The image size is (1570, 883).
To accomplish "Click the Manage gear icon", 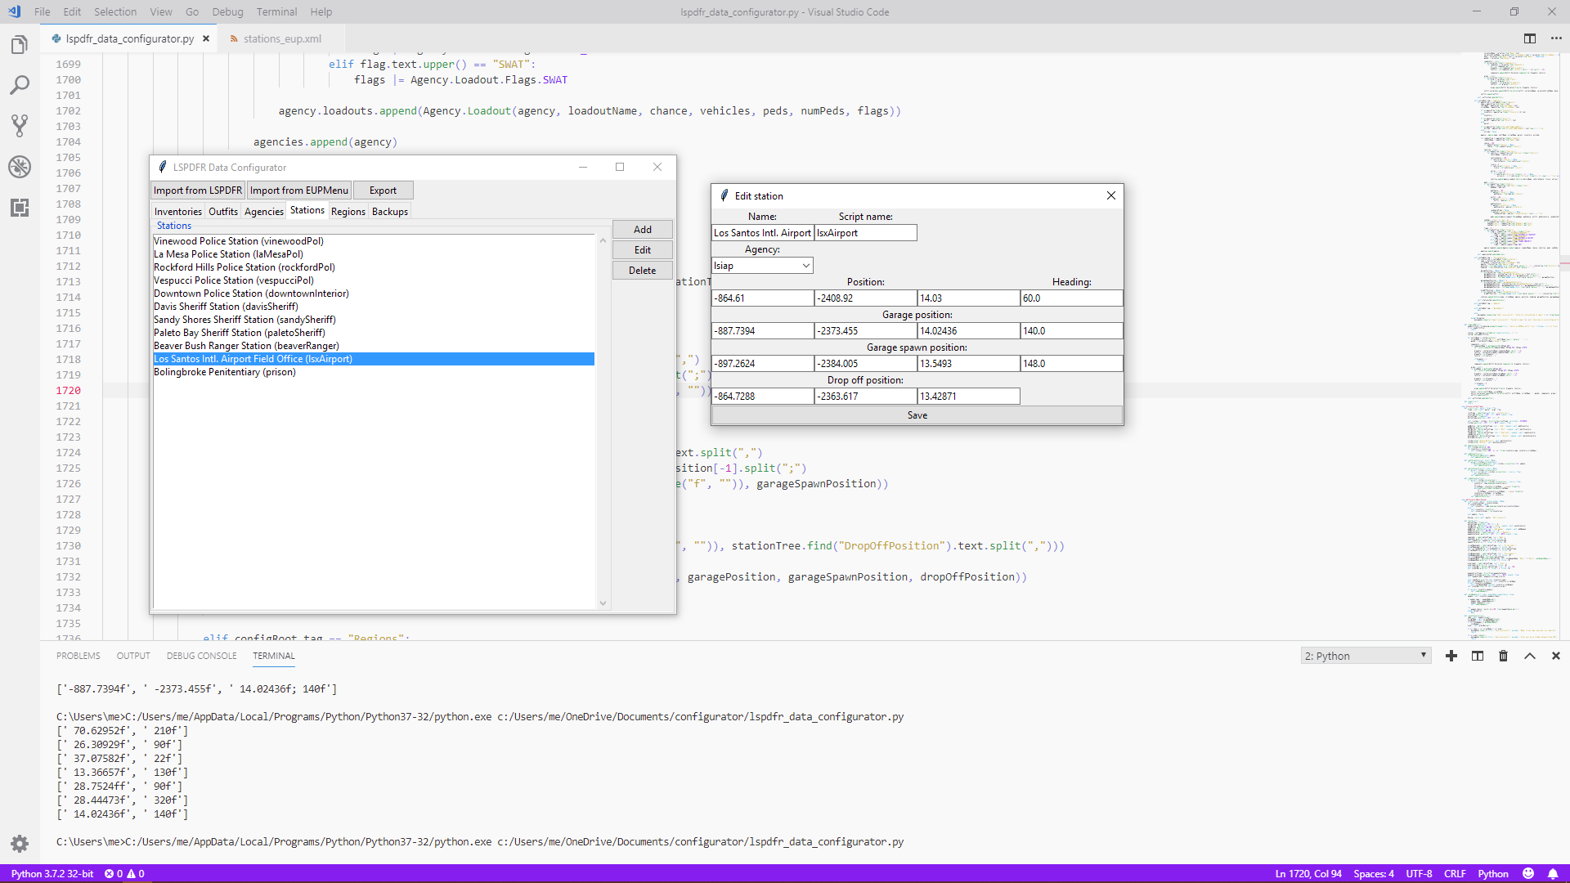I will click(20, 843).
